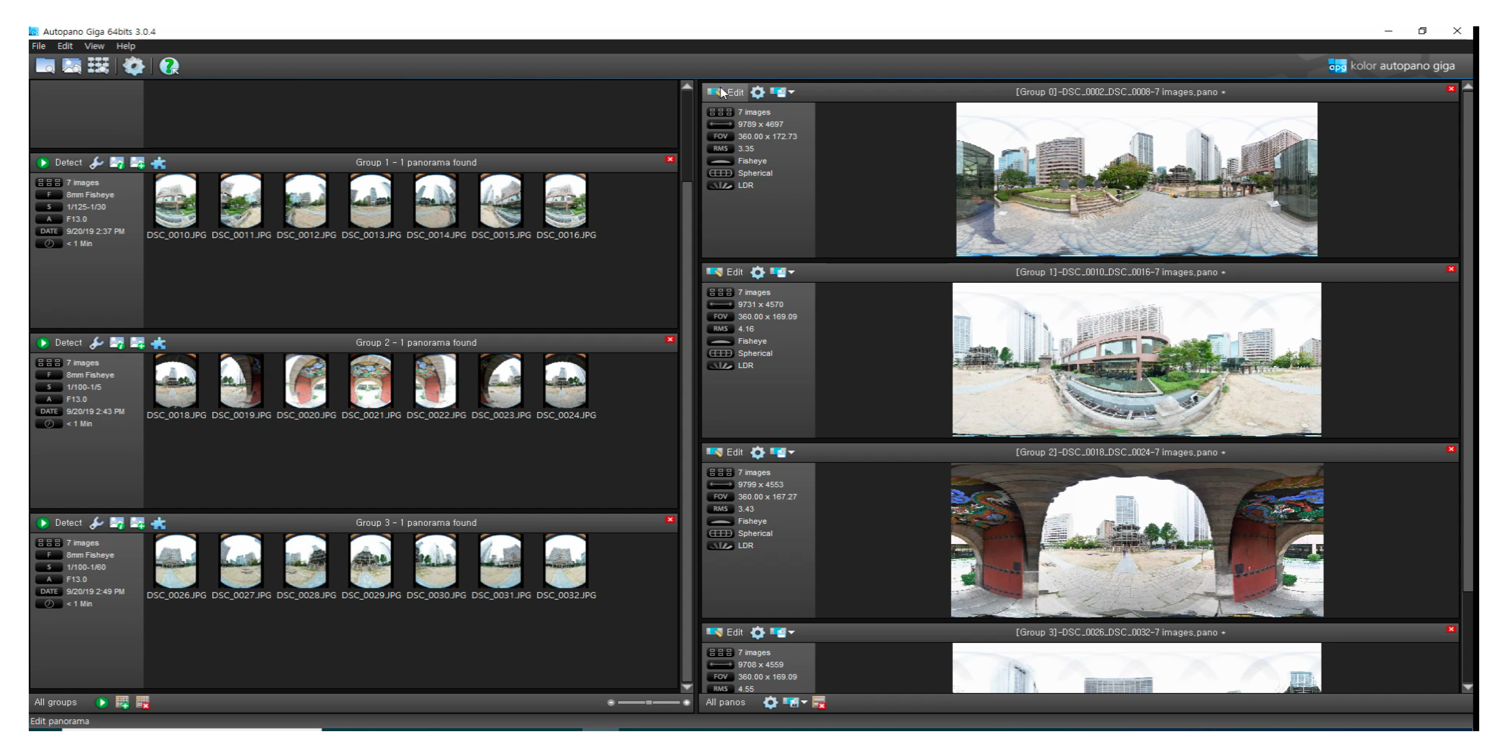Click the render gear for Group 1 panorama
This screenshot has width=1503, height=753.
(757, 272)
